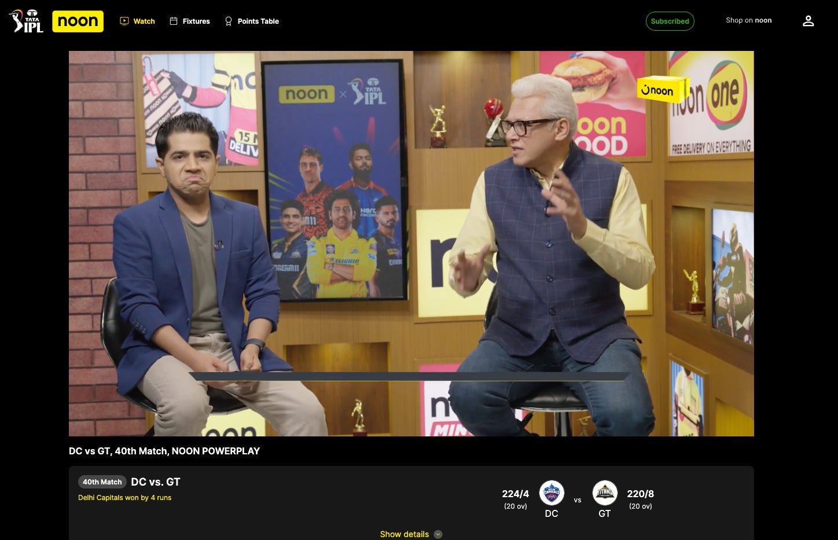Click the 224/4 score
The image size is (838, 540).
(515, 494)
